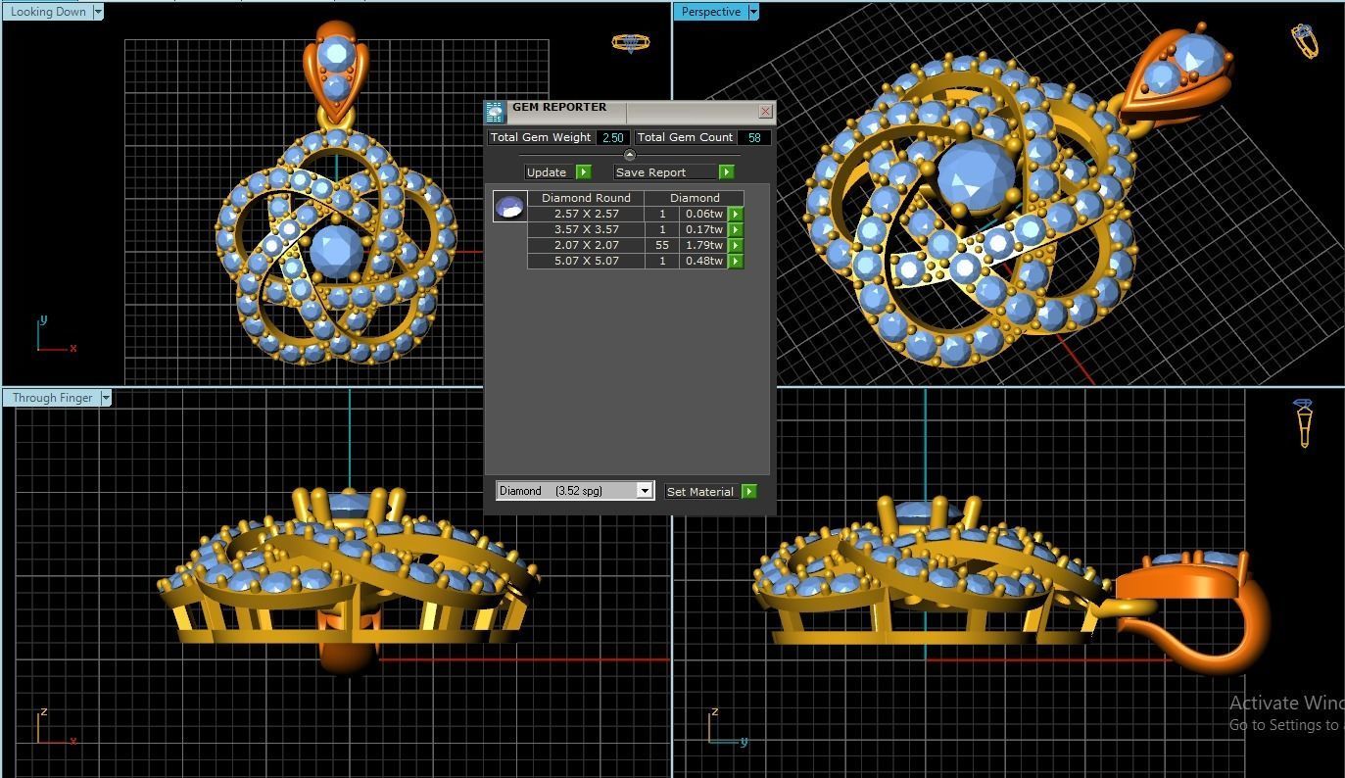Select the Through Finger viewport label
Screen dimensions: 1345x778
52,398
